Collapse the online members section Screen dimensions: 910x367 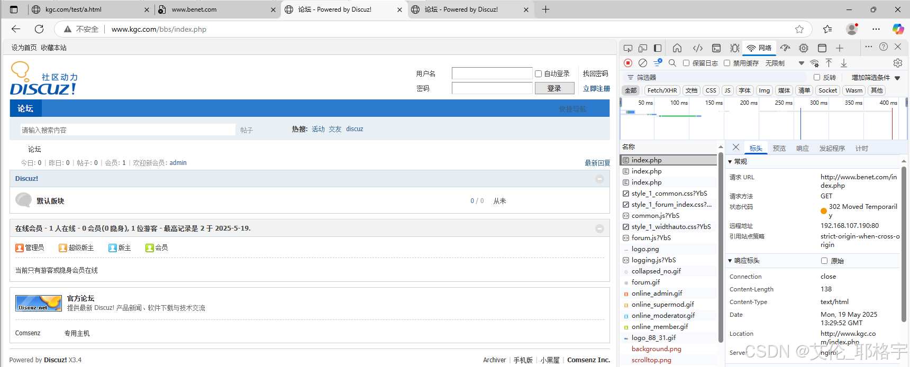point(599,228)
